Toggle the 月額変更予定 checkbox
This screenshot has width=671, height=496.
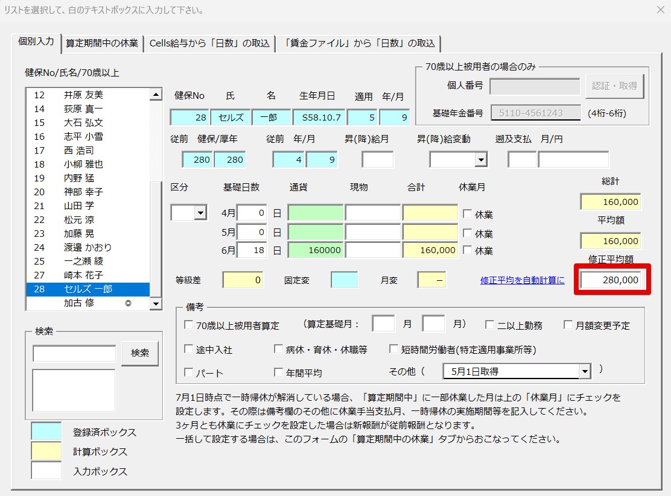pos(568,325)
